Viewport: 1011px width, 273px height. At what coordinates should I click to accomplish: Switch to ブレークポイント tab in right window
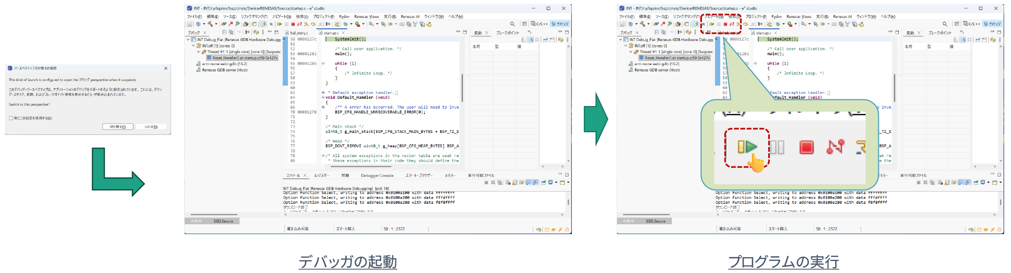939,33
